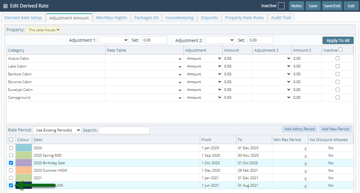The width and height of the screenshot is (360, 193).
Task: Select the 2020 Spring MID description
Action: point(47,155)
